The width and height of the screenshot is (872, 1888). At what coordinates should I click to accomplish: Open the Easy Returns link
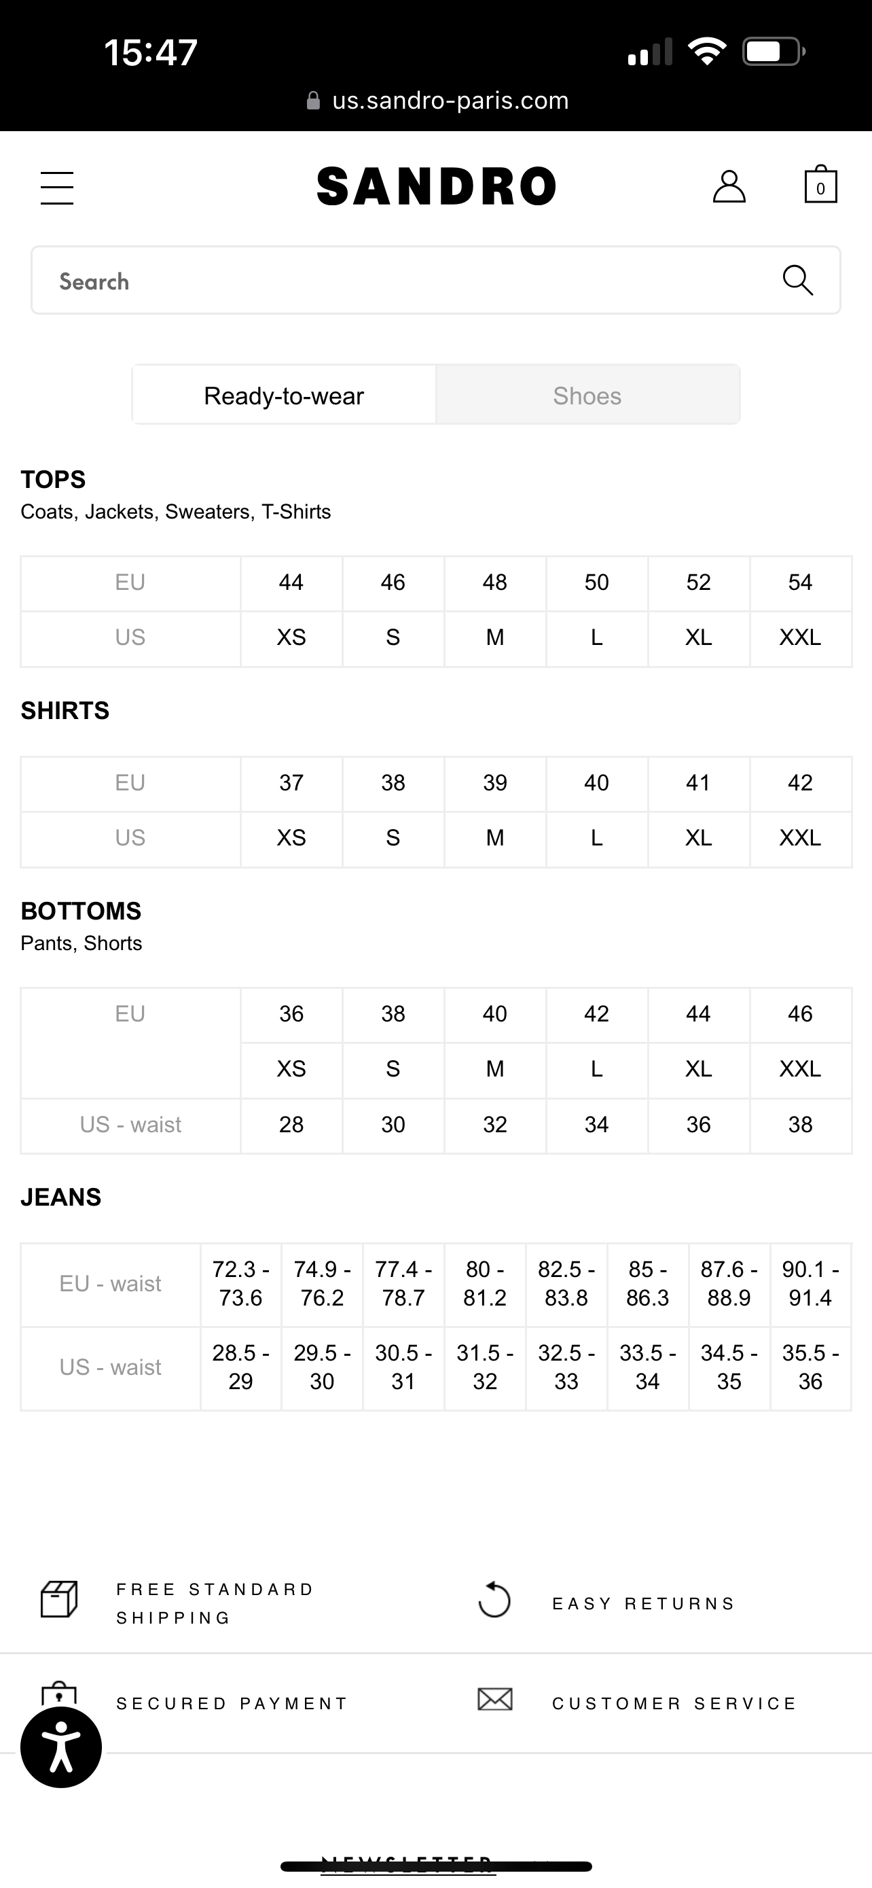644,1604
